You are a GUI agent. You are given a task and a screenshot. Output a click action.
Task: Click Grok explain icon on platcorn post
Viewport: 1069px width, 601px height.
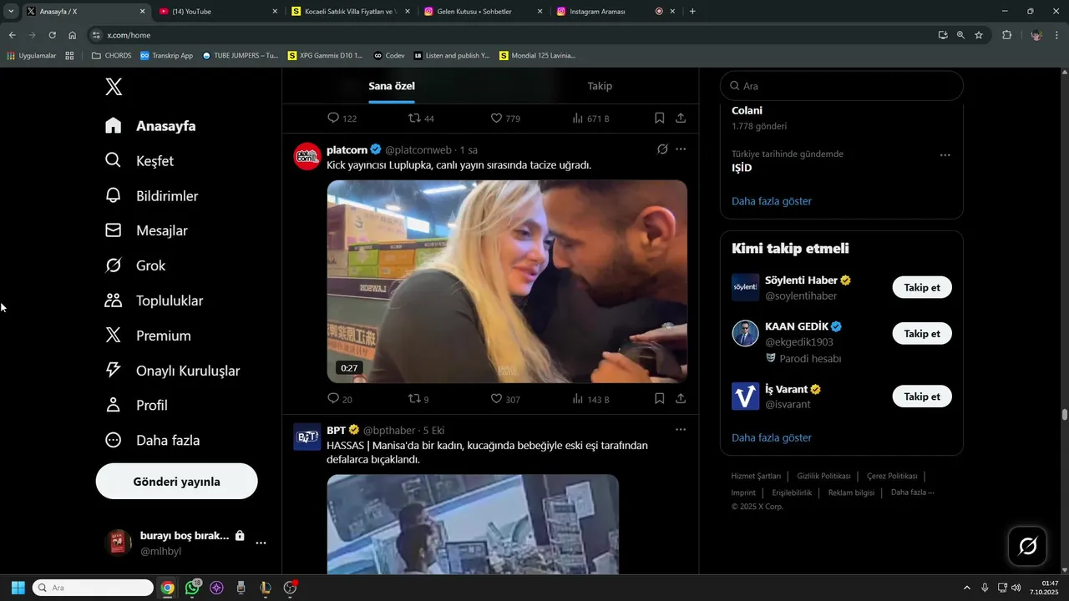click(x=662, y=149)
